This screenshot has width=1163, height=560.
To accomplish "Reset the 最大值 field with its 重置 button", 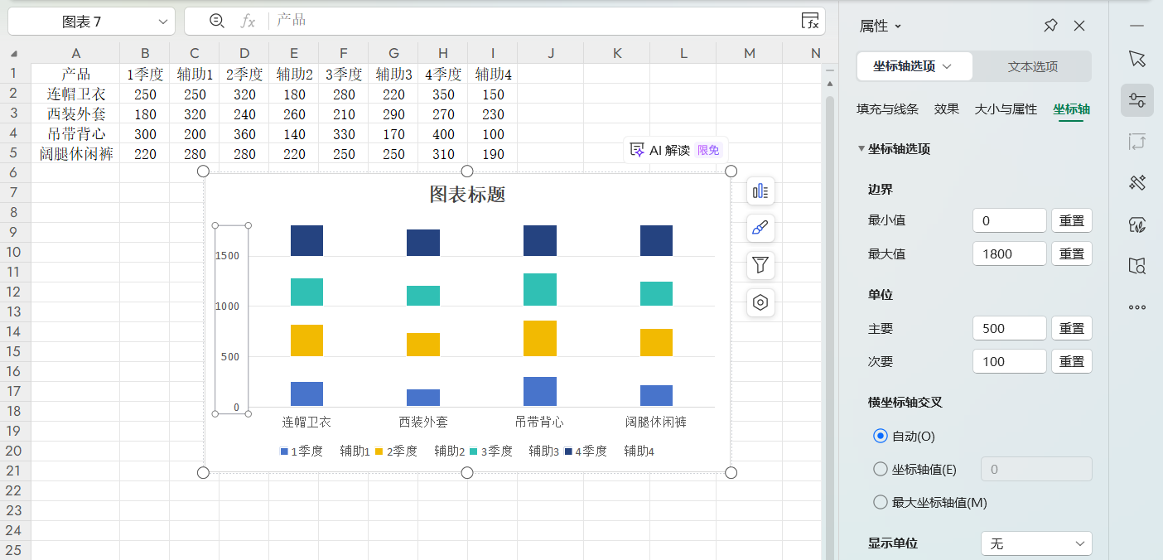I will (x=1071, y=253).
